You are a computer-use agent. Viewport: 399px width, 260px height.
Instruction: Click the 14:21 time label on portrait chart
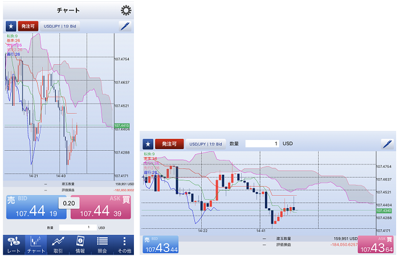coord(33,176)
